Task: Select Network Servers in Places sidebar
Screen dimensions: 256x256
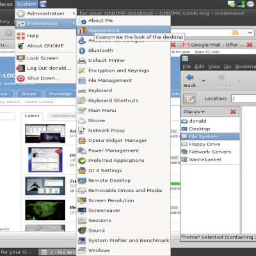Action: [210, 152]
